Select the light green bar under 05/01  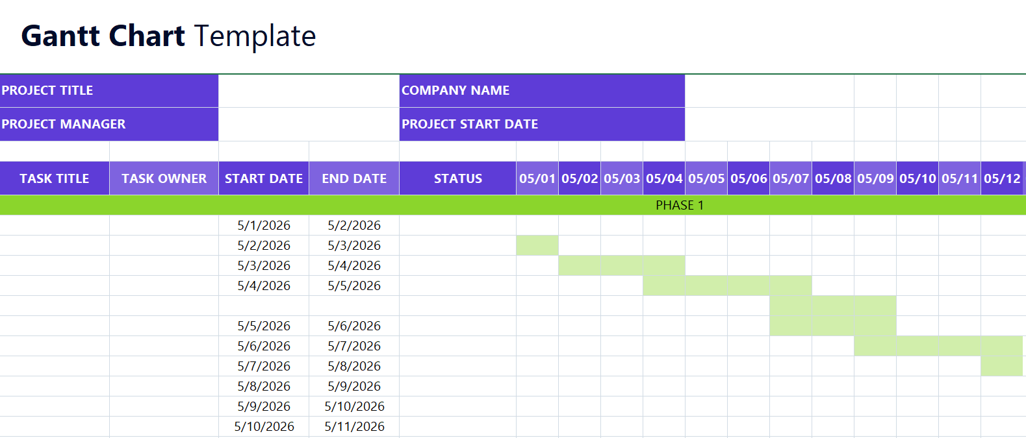coord(537,245)
